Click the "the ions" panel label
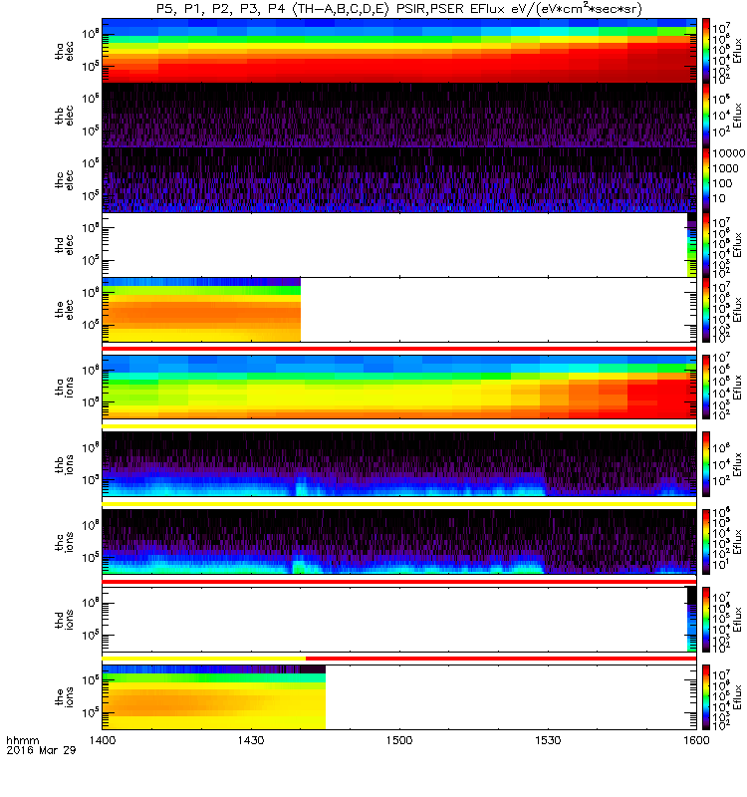This screenshot has width=747, height=797. [64, 696]
